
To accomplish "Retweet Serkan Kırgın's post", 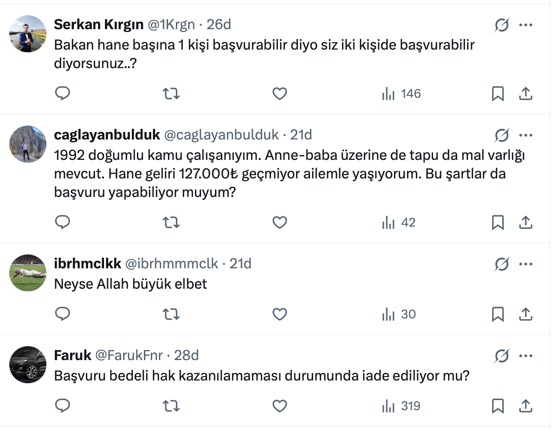I will [x=171, y=94].
